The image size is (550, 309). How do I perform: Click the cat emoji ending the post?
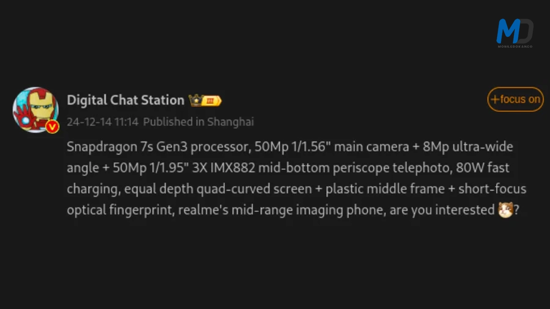(505, 210)
